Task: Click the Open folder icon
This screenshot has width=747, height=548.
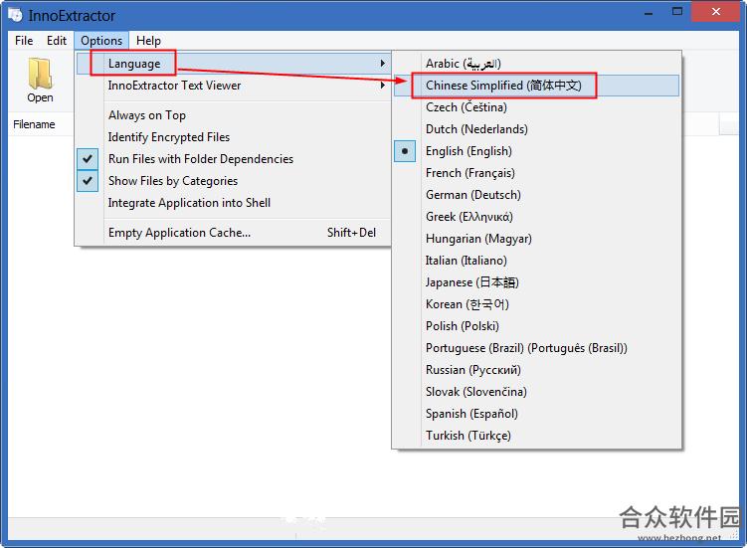Action: click(x=40, y=74)
